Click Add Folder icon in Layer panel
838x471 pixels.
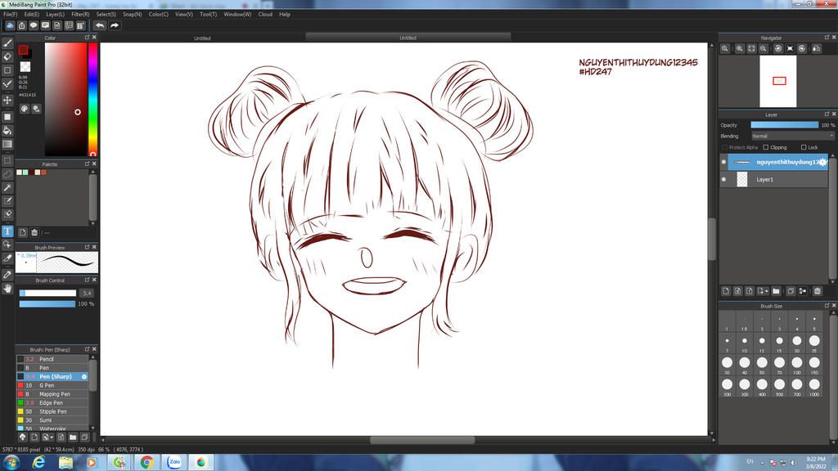(776, 291)
